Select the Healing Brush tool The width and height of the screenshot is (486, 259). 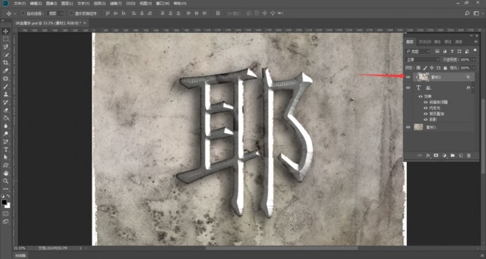click(6, 79)
